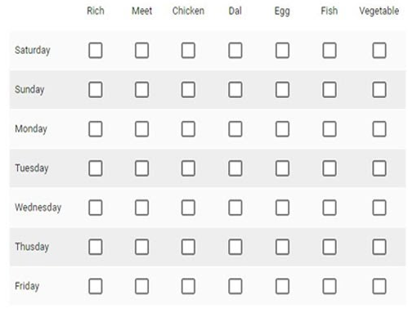Click the Wednesday row label
Screen dimensions: 408x309
pyautogui.click(x=38, y=208)
